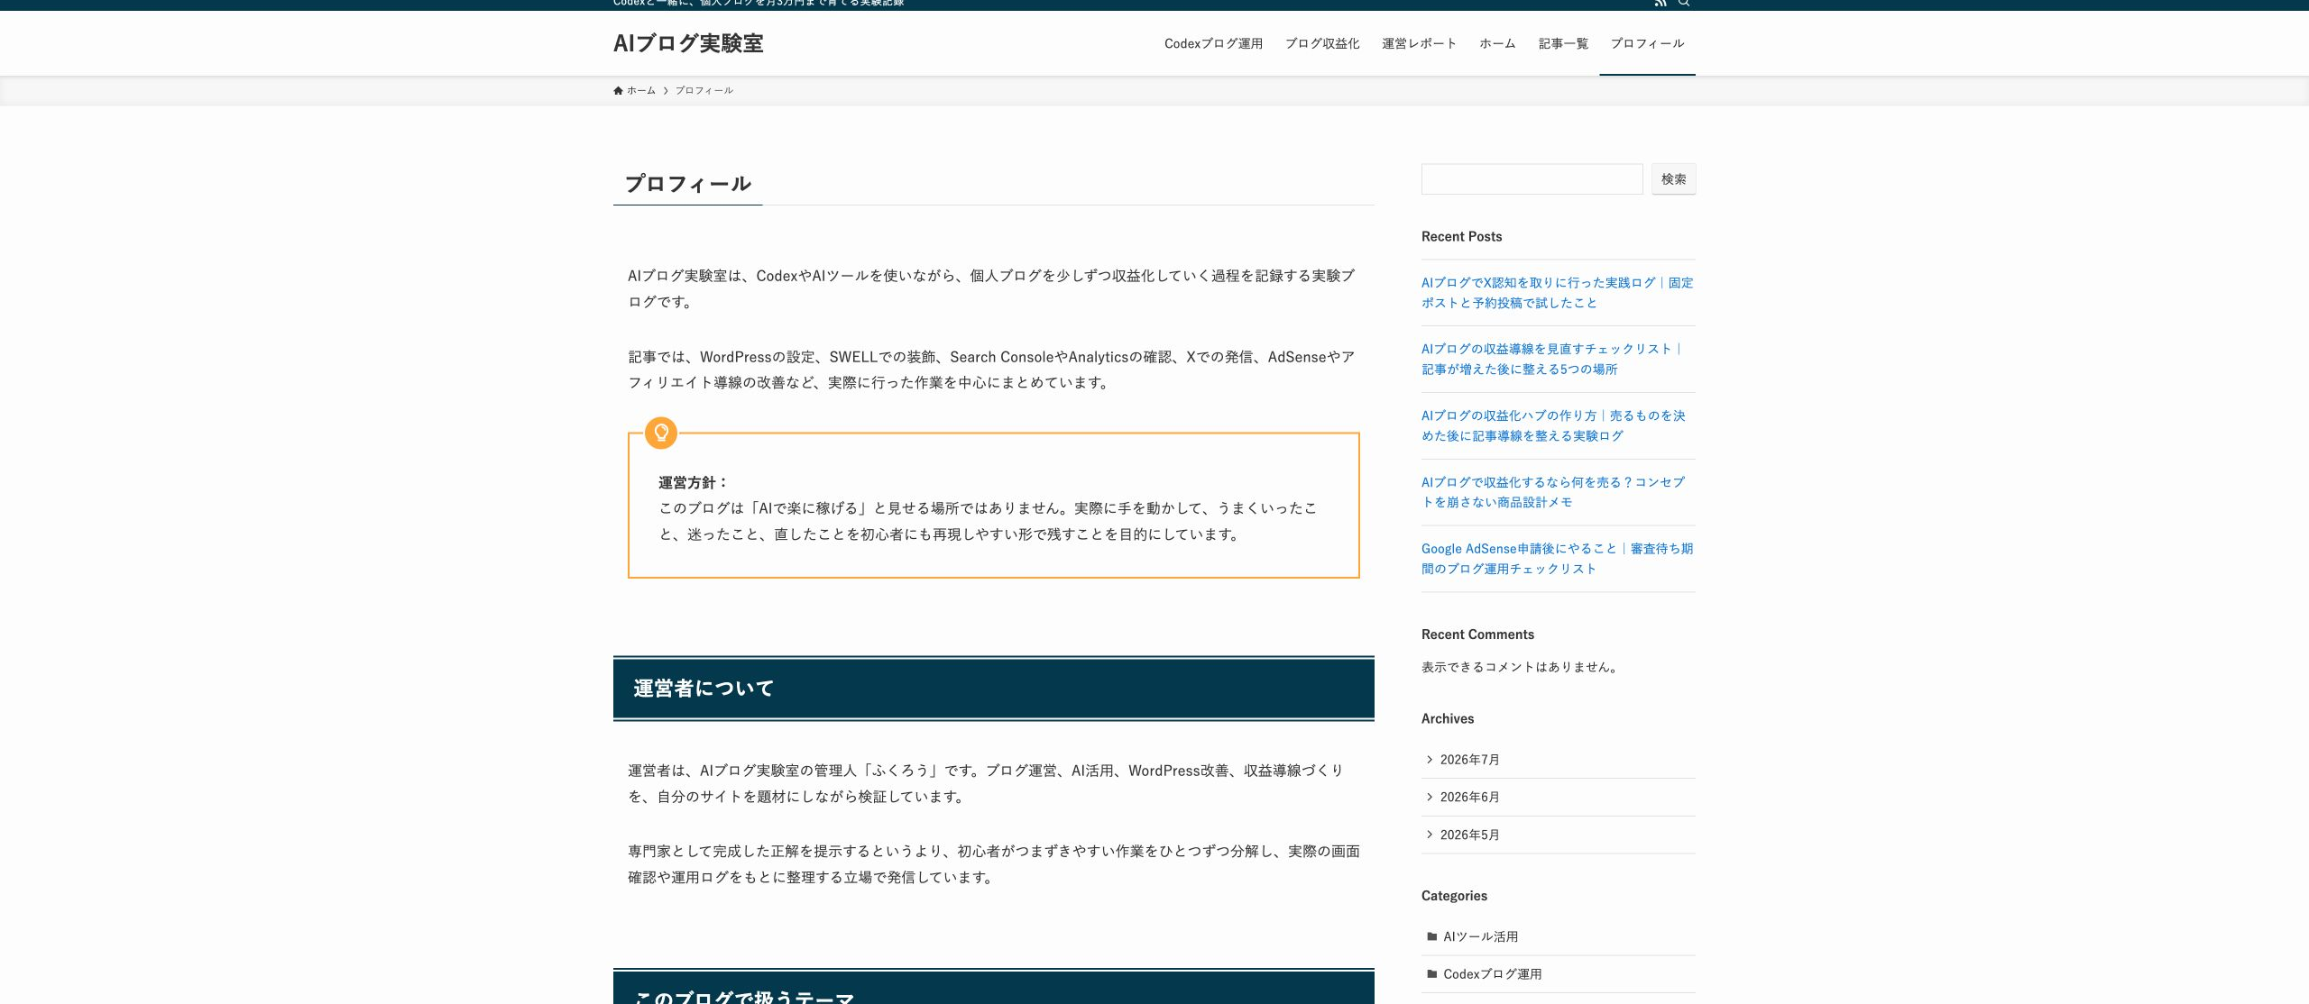Expand the 2026年6月 archive chevron
2309x1004 pixels.
coord(1430,797)
